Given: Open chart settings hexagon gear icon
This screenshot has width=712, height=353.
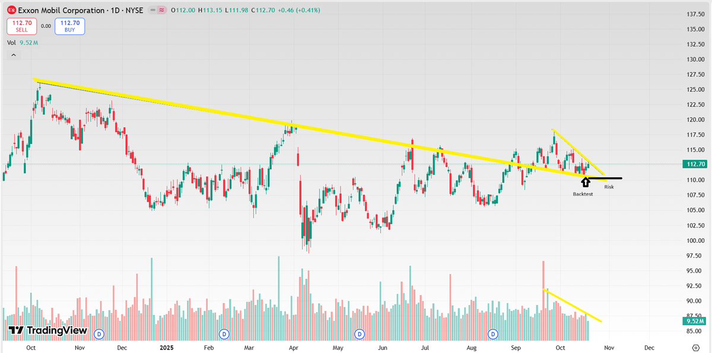Looking at the screenshot, I should click(697, 347).
